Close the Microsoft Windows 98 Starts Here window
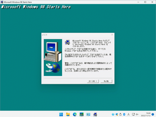Viewport: 156px width, 117px height. click(x=152, y=2)
